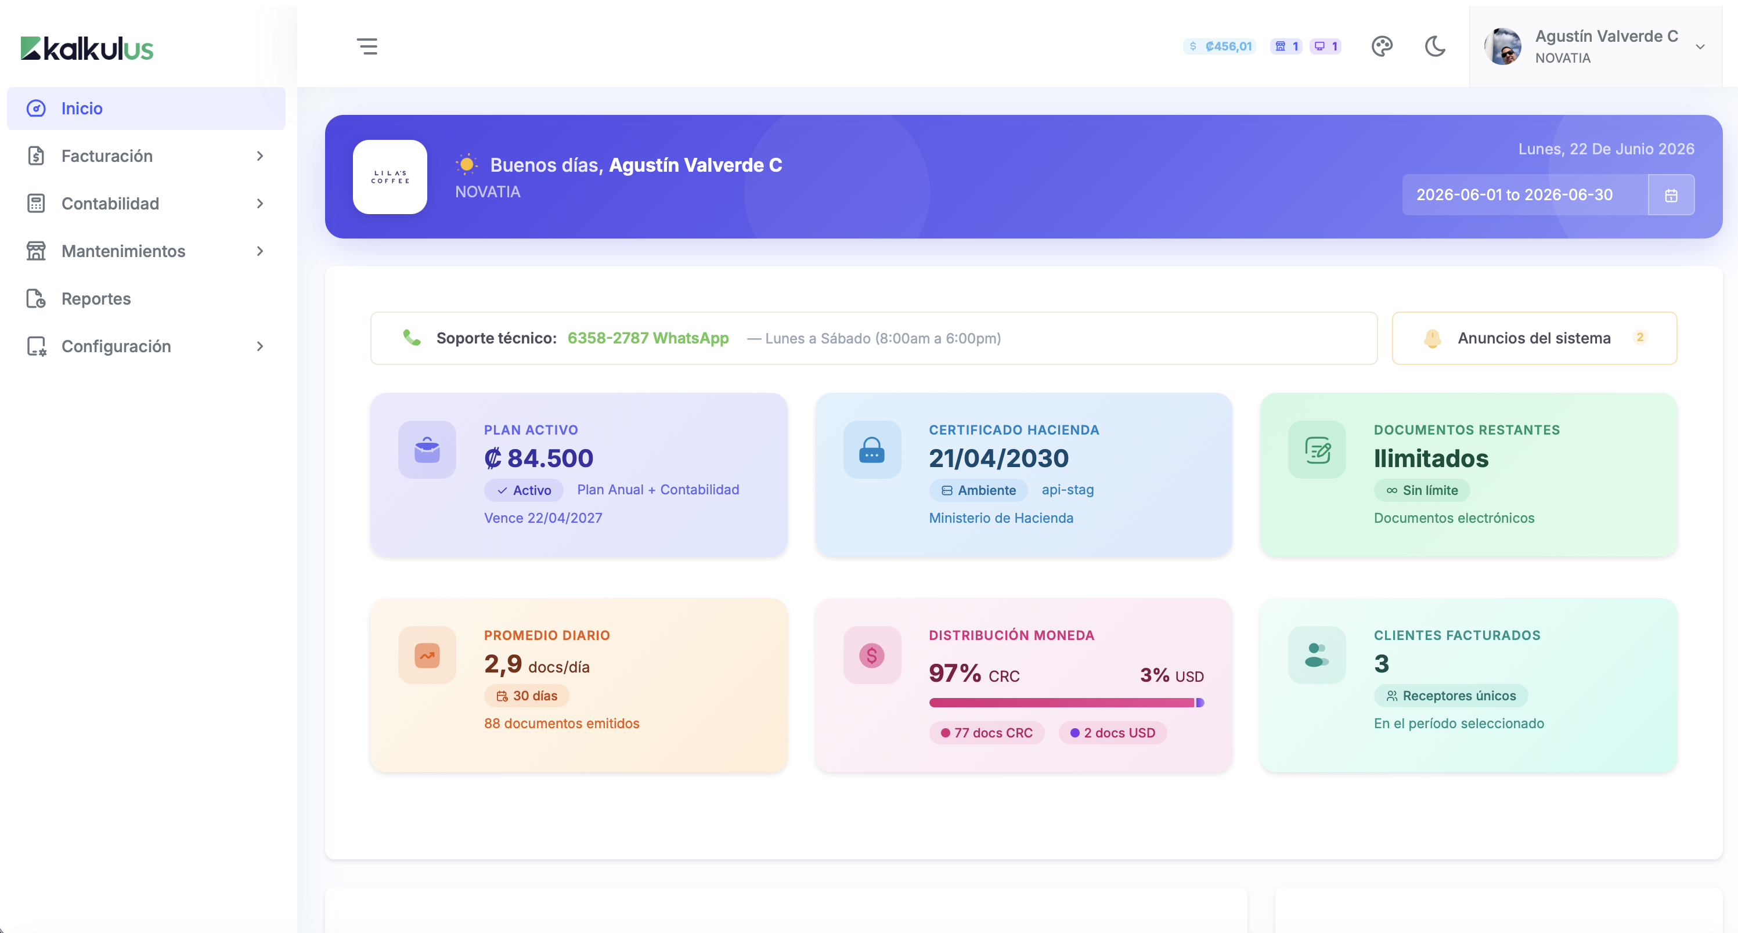Expand the Mantenimientos chevron
Screen dimensions: 1738x933
(261, 251)
